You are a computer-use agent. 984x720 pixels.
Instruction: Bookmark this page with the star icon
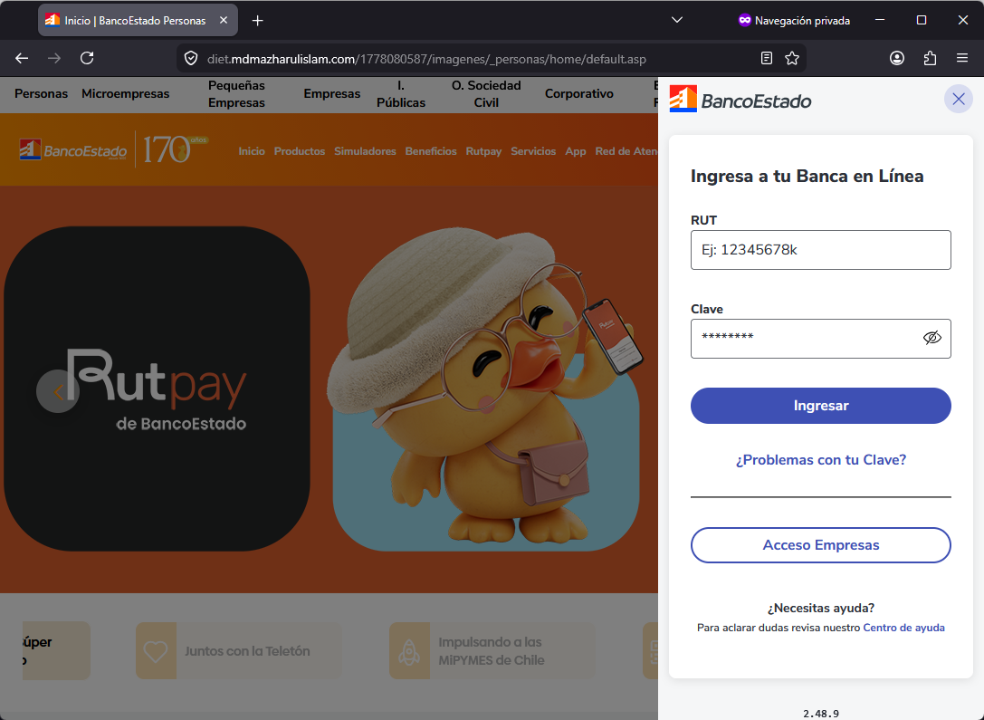[x=792, y=58]
